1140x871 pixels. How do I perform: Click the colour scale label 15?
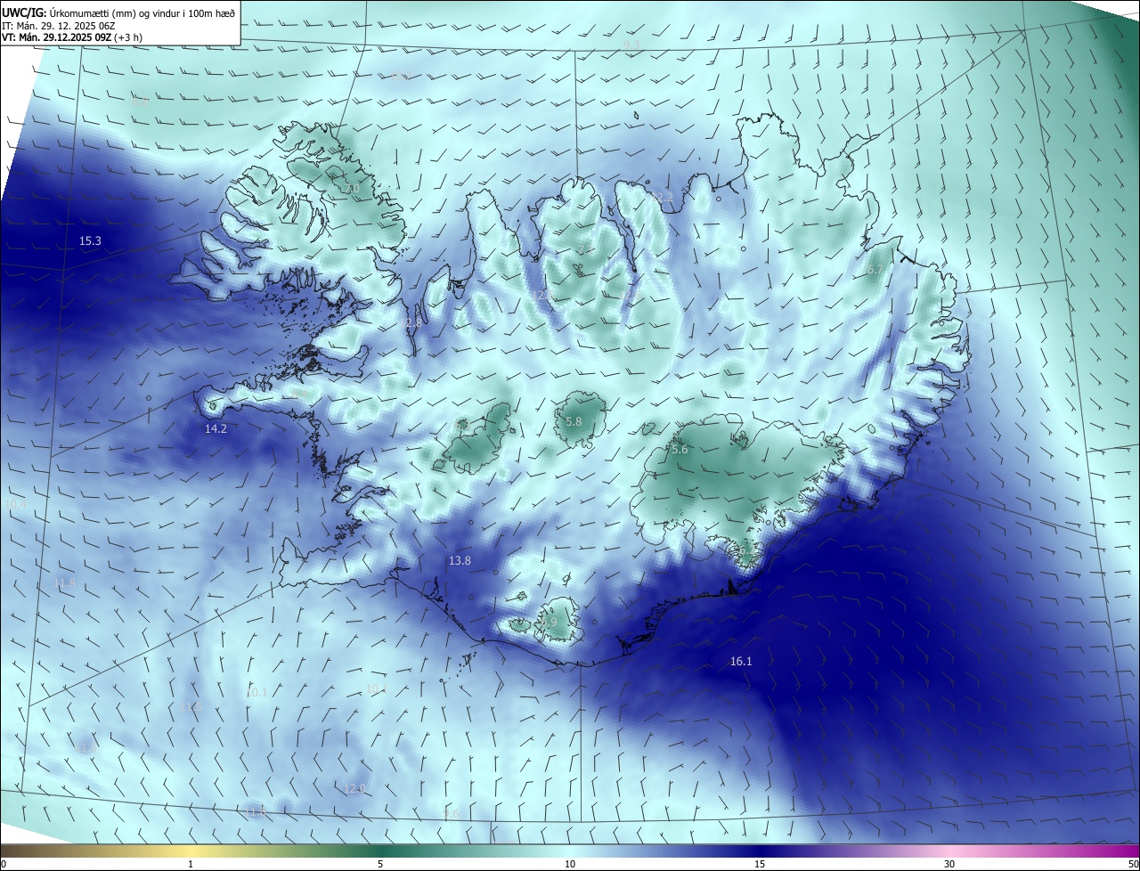click(x=760, y=865)
